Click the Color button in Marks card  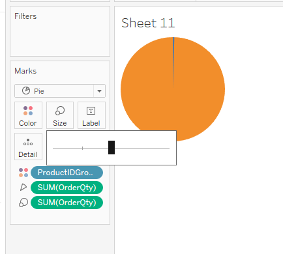pos(28,115)
